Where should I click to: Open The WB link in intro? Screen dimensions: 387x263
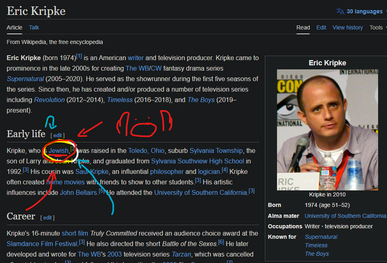click(137, 68)
